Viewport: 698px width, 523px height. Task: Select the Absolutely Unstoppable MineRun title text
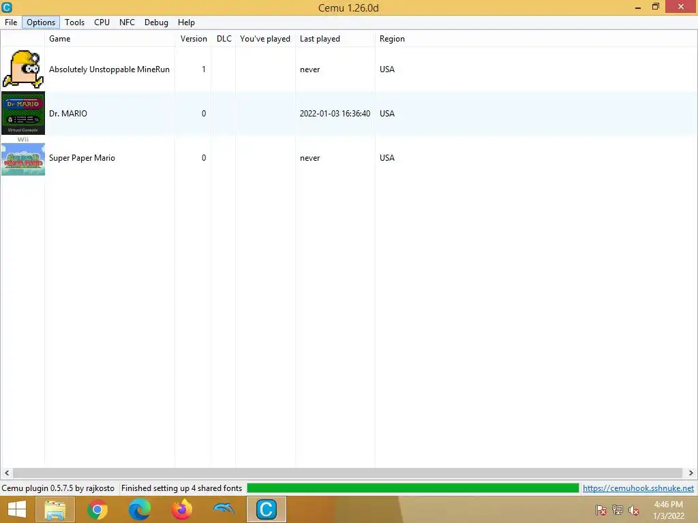coord(109,69)
